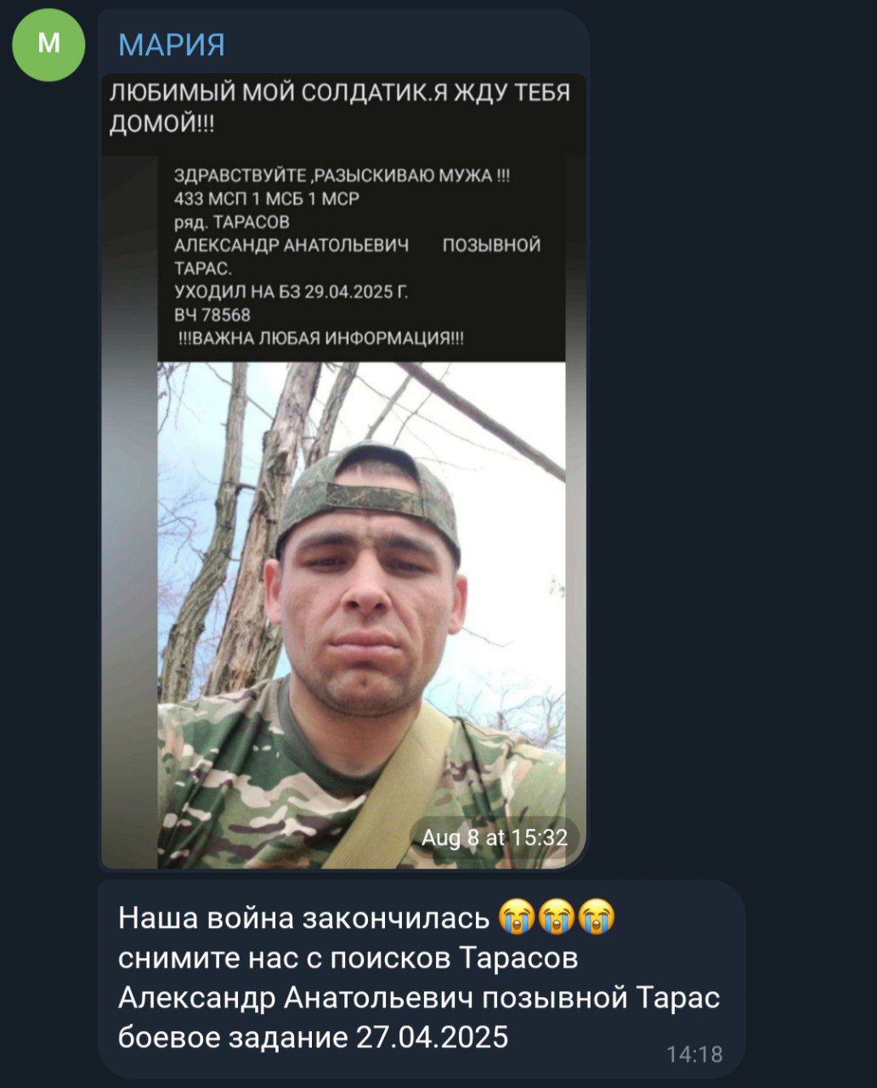
Task: Click the "433 МСП 1 МСБ 1 МСР" line
Action: pyautogui.click(x=267, y=199)
